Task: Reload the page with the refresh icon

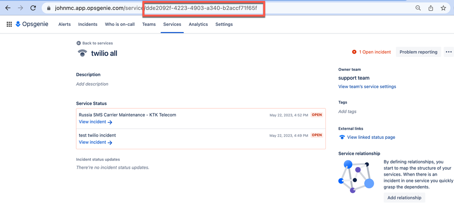Action: point(33,8)
